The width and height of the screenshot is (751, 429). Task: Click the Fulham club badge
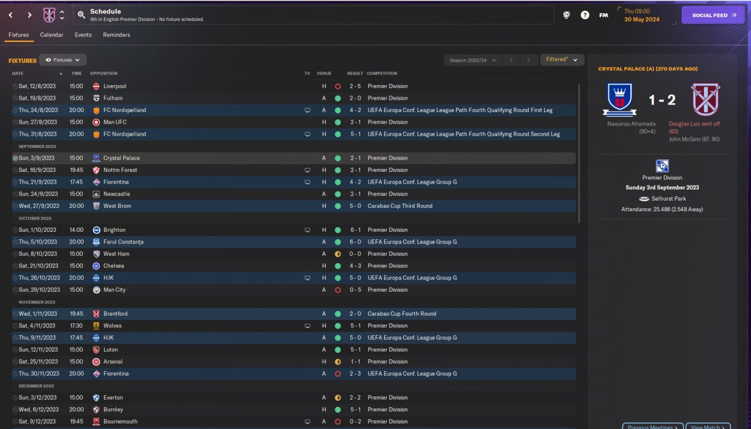coord(96,98)
